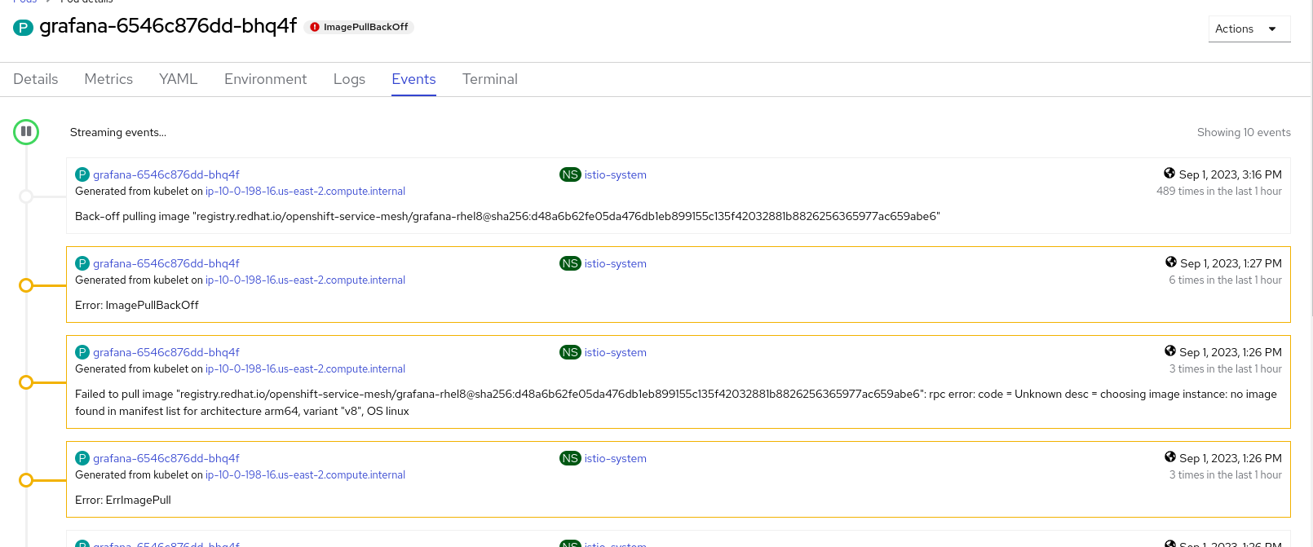The image size is (1313, 547).
Task: Open the Metrics tab
Action: (x=108, y=79)
